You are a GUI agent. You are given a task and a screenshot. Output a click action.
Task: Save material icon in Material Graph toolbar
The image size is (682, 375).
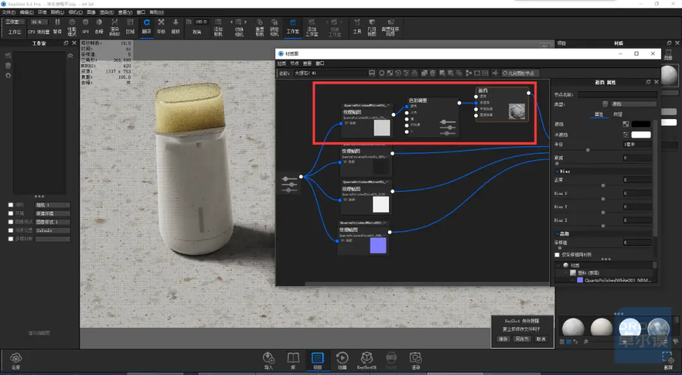pos(371,73)
